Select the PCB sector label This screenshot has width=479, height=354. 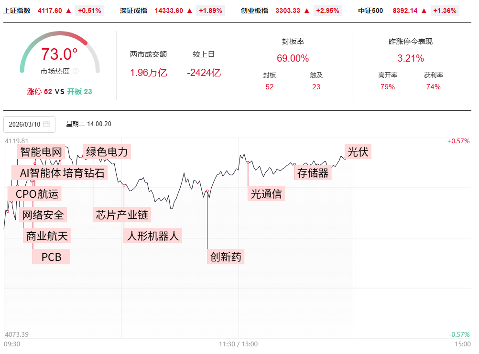51,257
